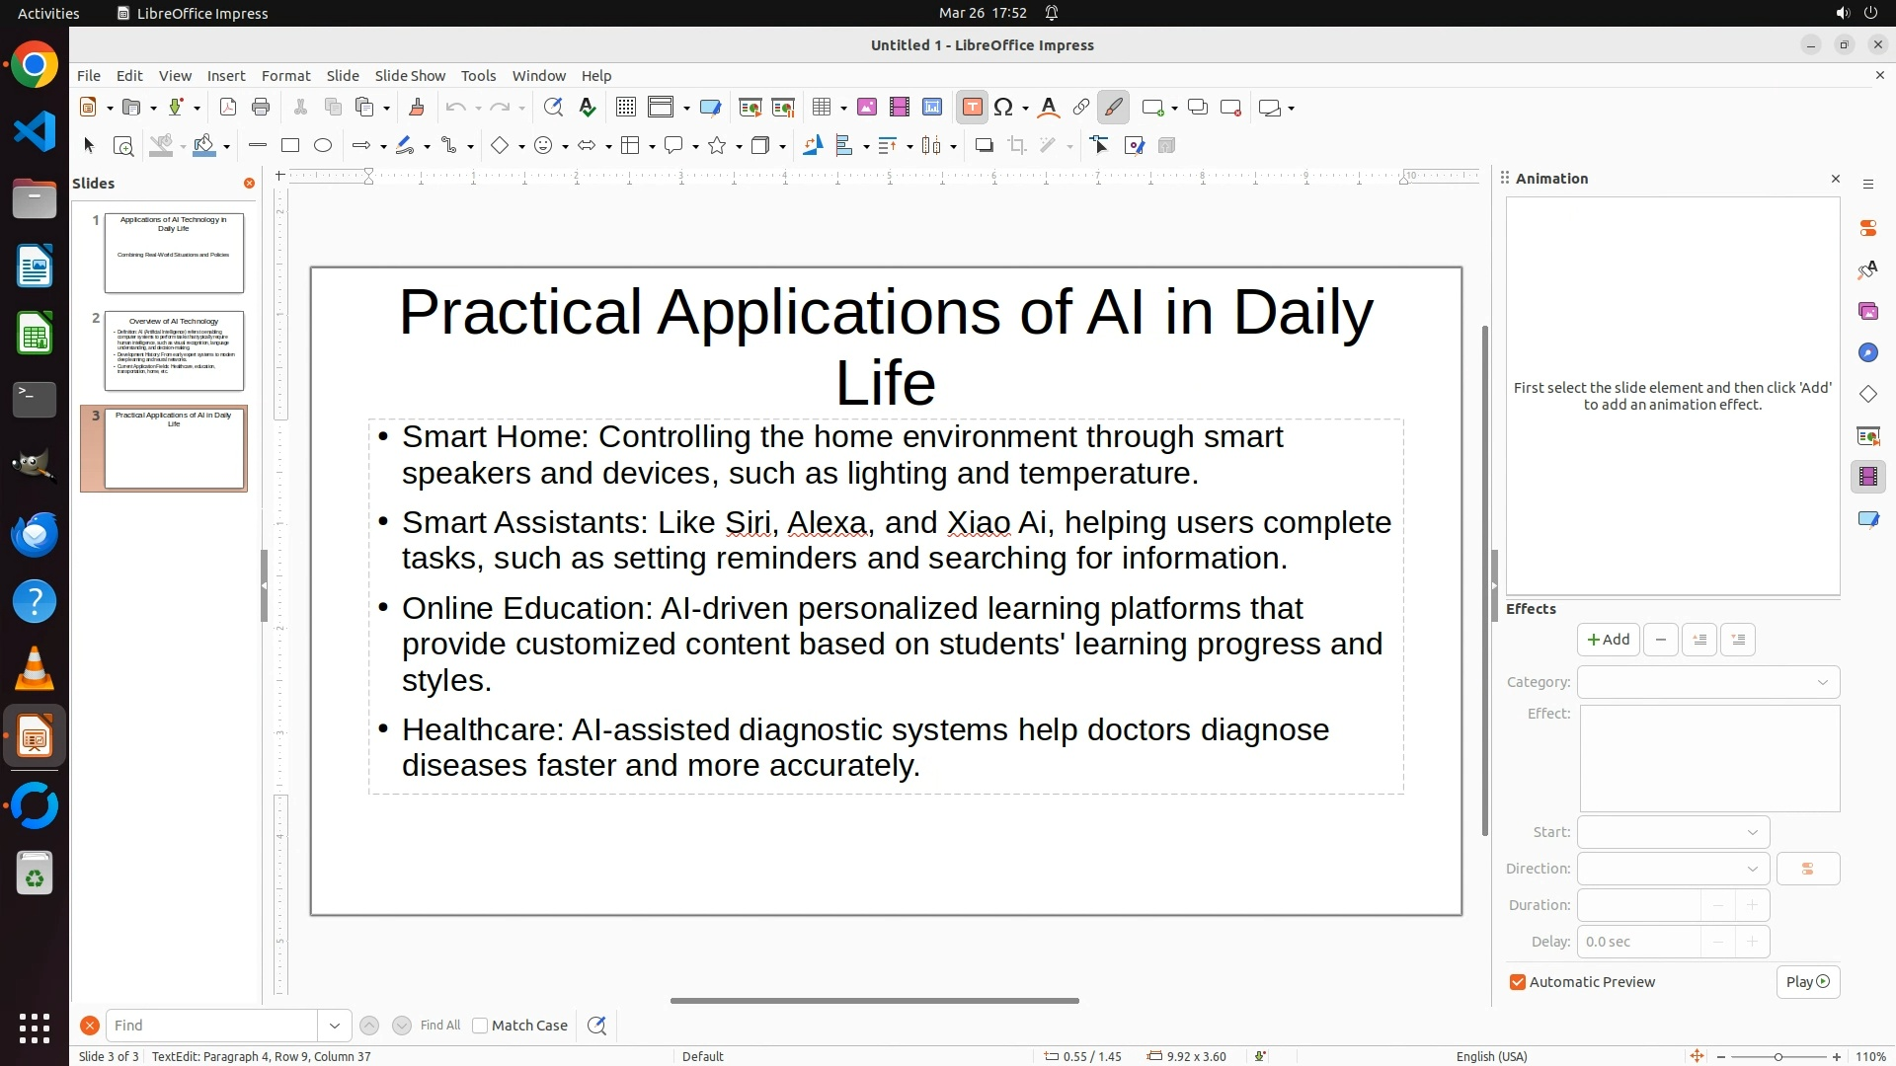Enable the Match Case checkbox
Image resolution: width=1896 pixels, height=1066 pixels.
481,1026
